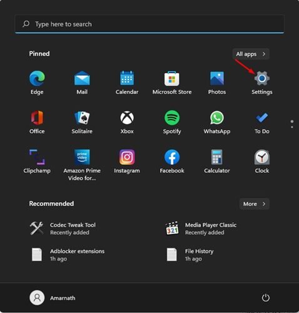
Task: Show More recommended items
Action: click(254, 203)
